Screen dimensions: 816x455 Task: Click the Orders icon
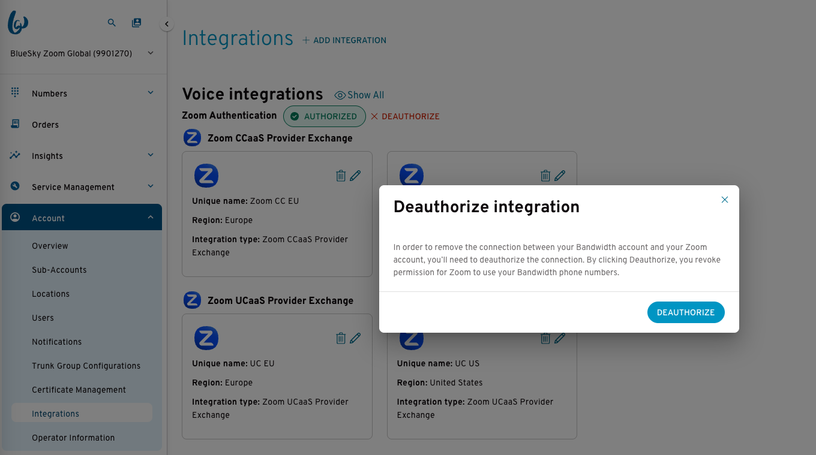click(x=15, y=123)
